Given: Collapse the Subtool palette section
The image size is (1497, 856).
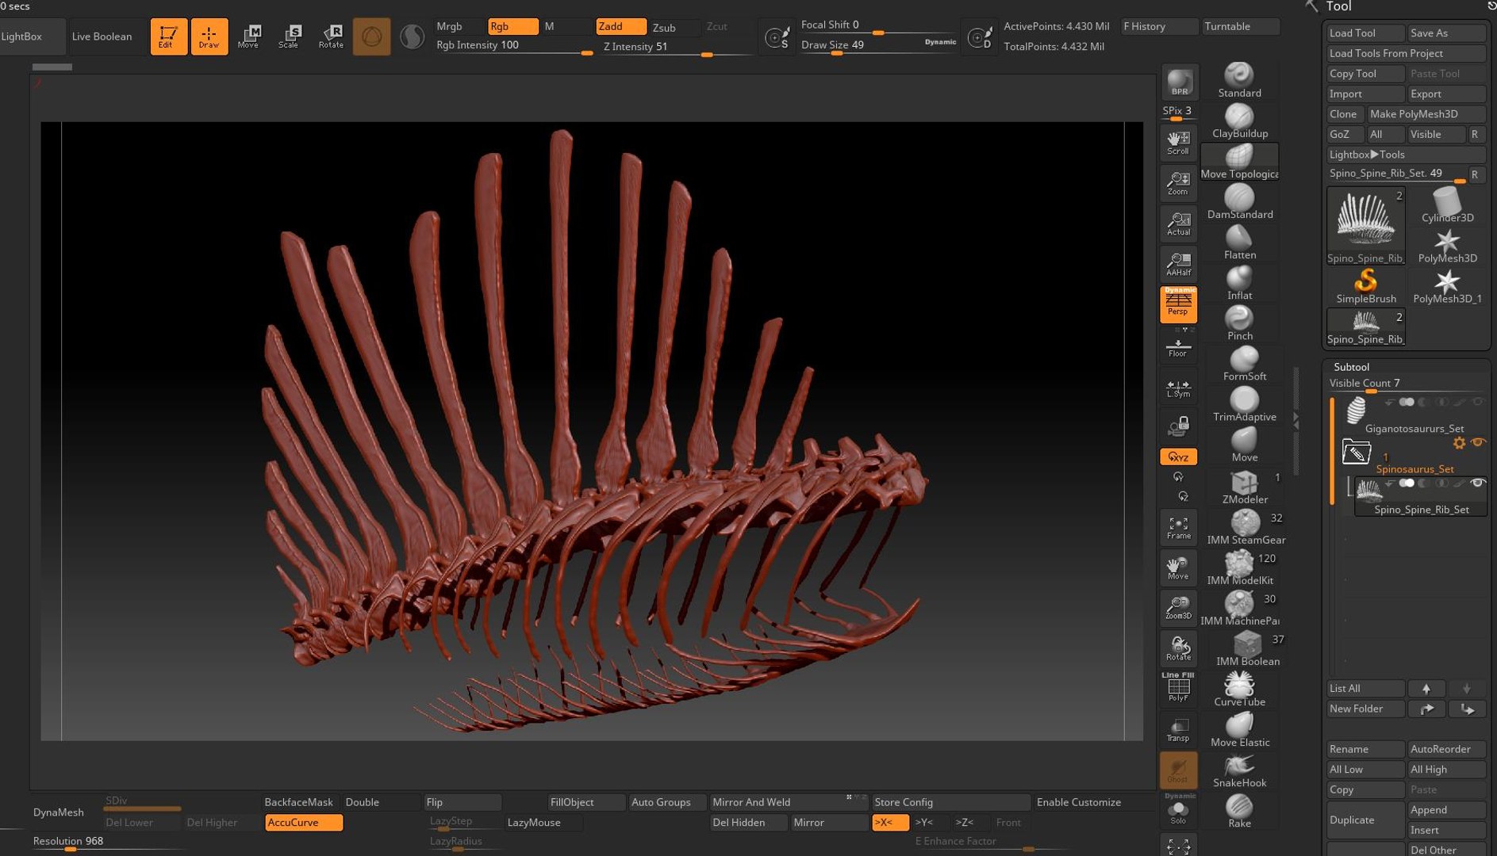Looking at the screenshot, I should pyautogui.click(x=1351, y=367).
